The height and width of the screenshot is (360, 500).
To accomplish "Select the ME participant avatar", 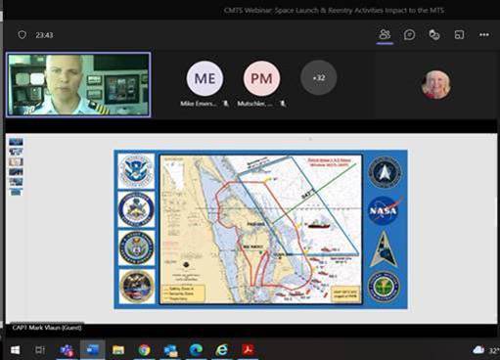I will (205, 78).
